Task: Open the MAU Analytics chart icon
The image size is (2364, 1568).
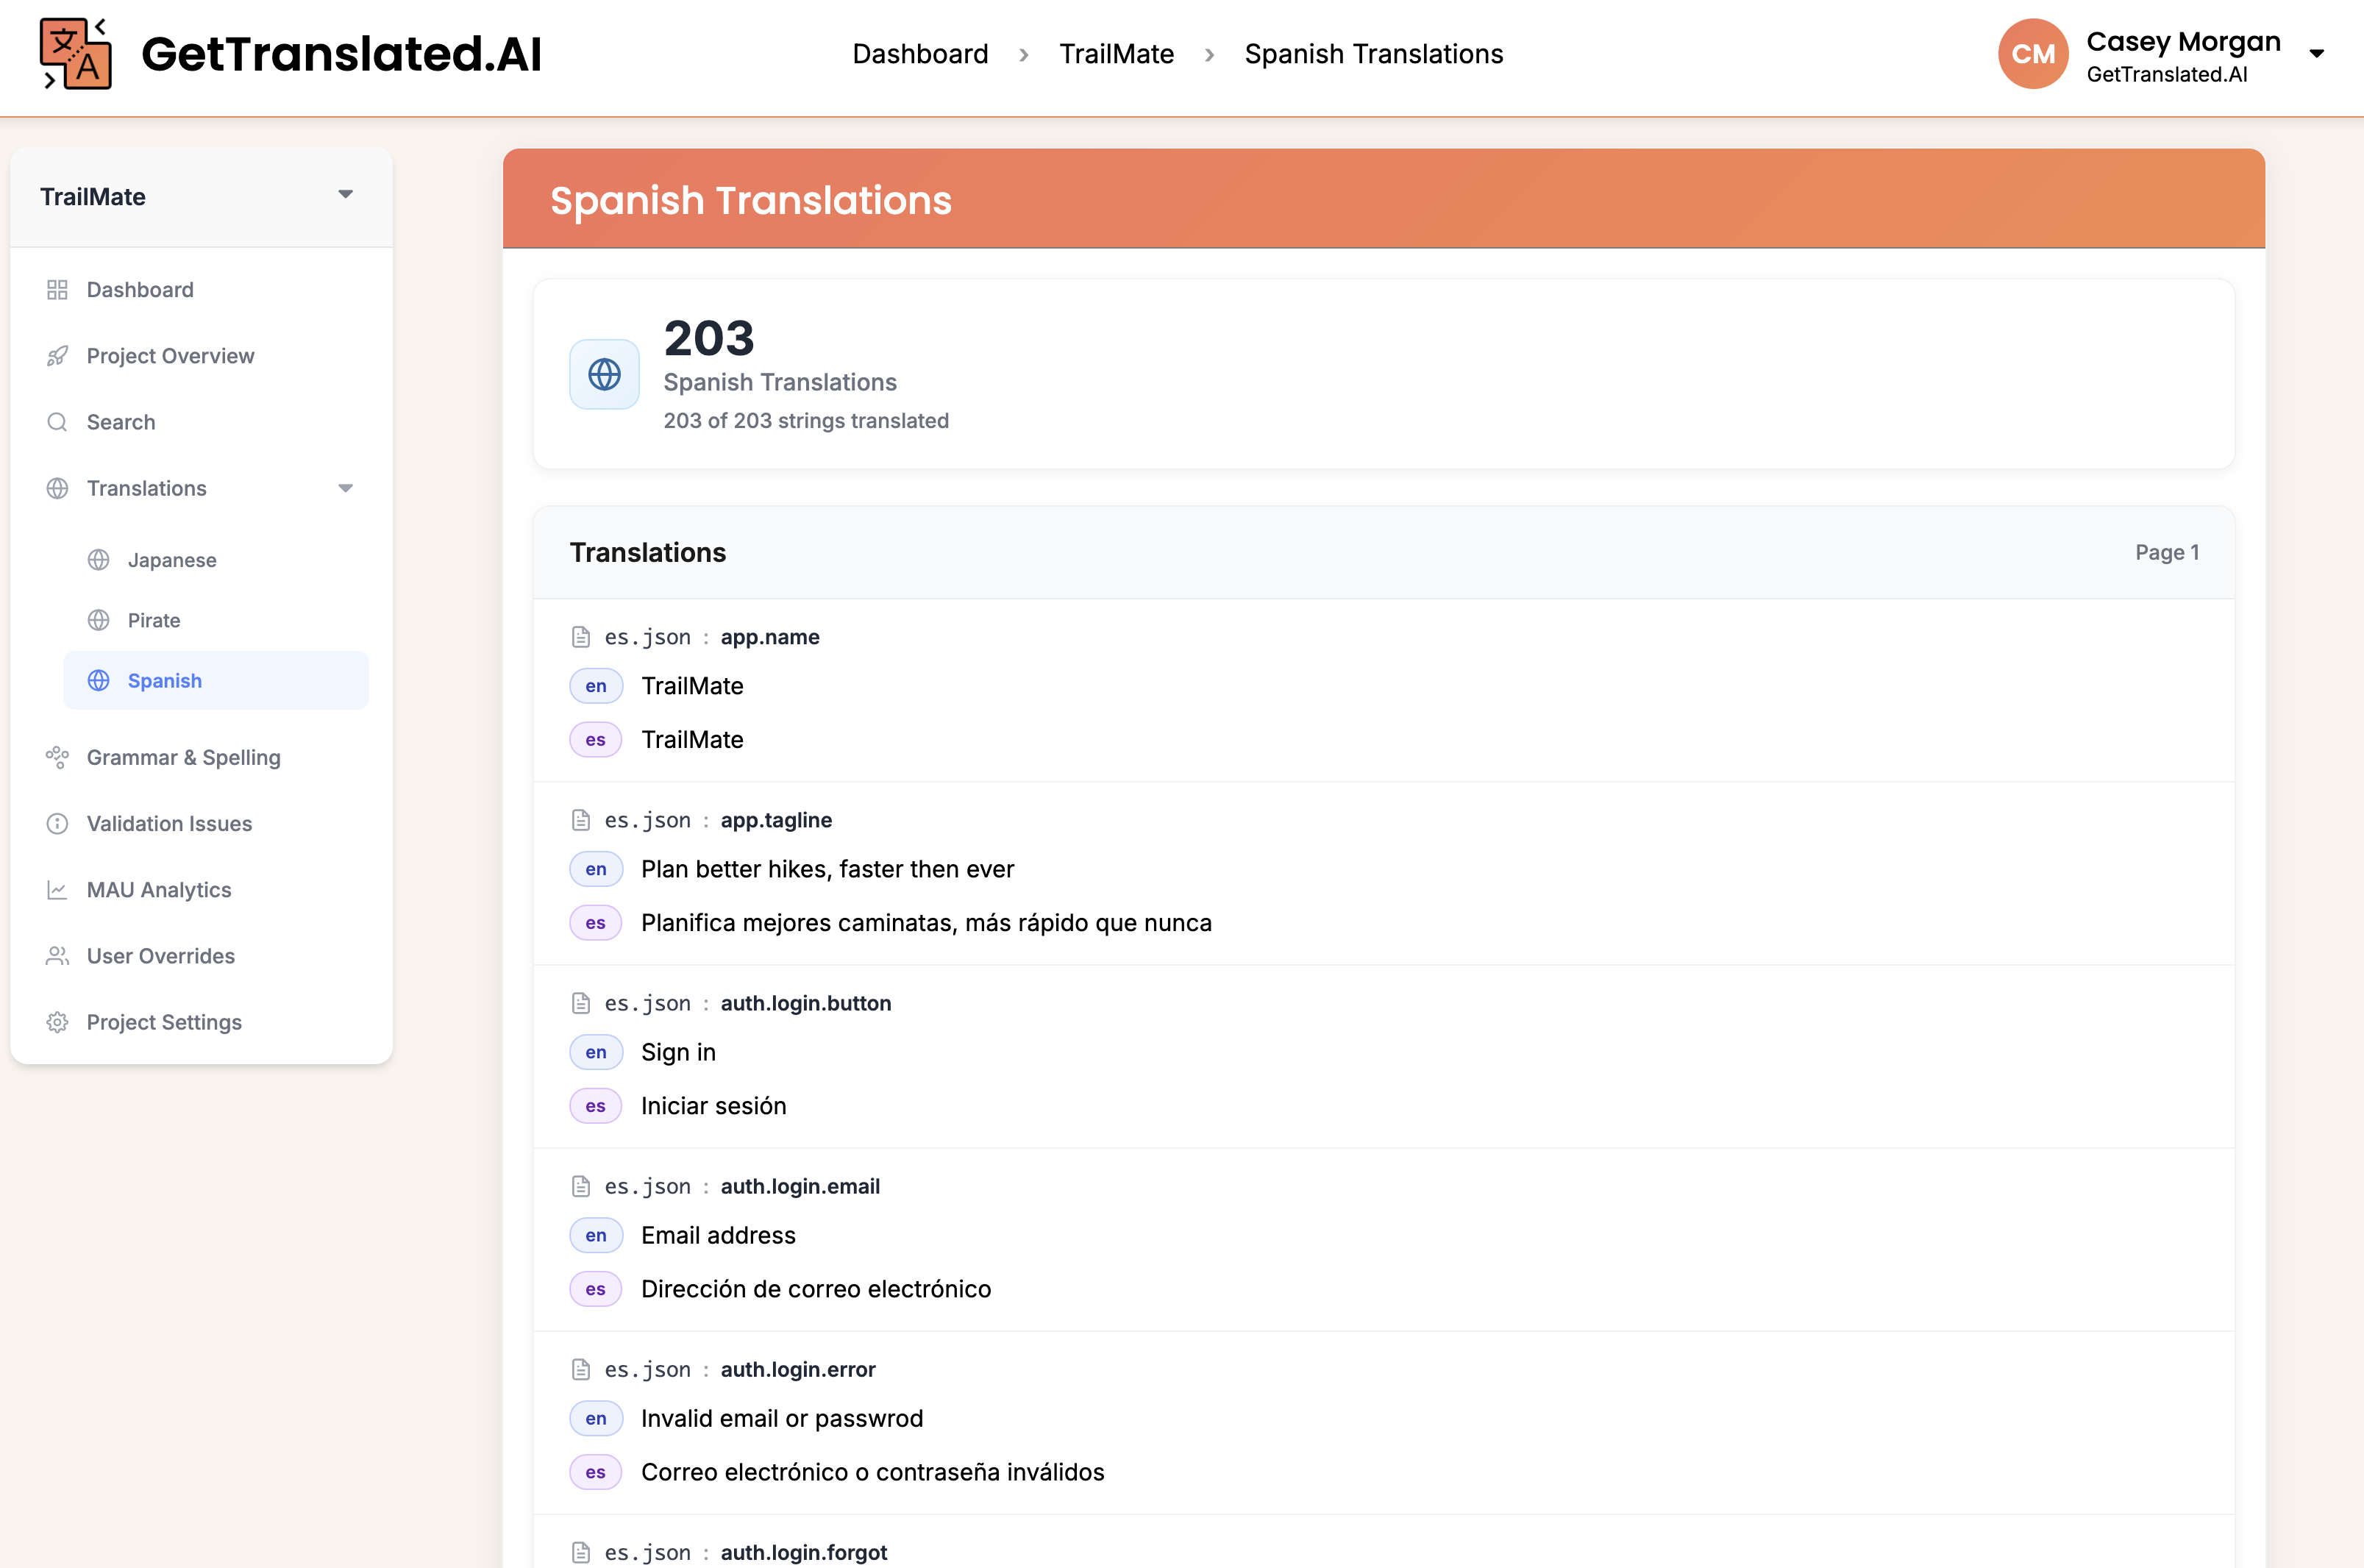Action: [57, 889]
